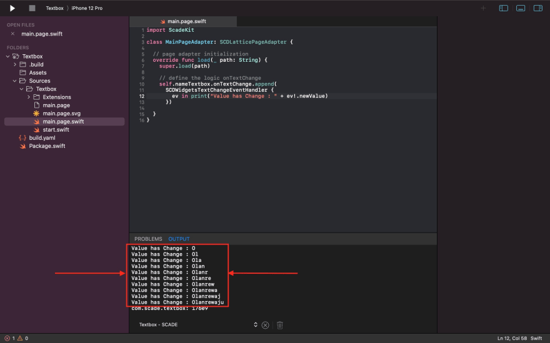Select the Textbox scheme name in toolbar
The image size is (550, 343).
tap(54, 8)
